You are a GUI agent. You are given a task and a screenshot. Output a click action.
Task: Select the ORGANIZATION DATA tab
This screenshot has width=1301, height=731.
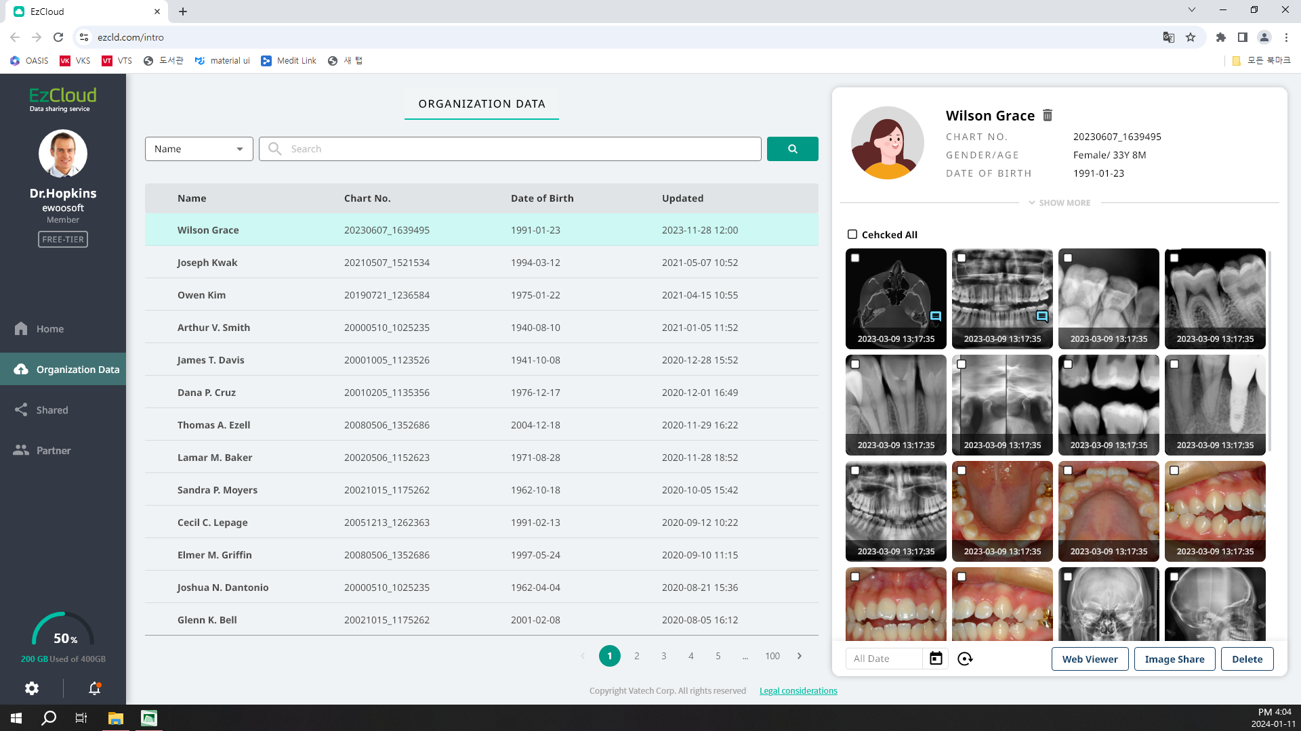tap(481, 104)
